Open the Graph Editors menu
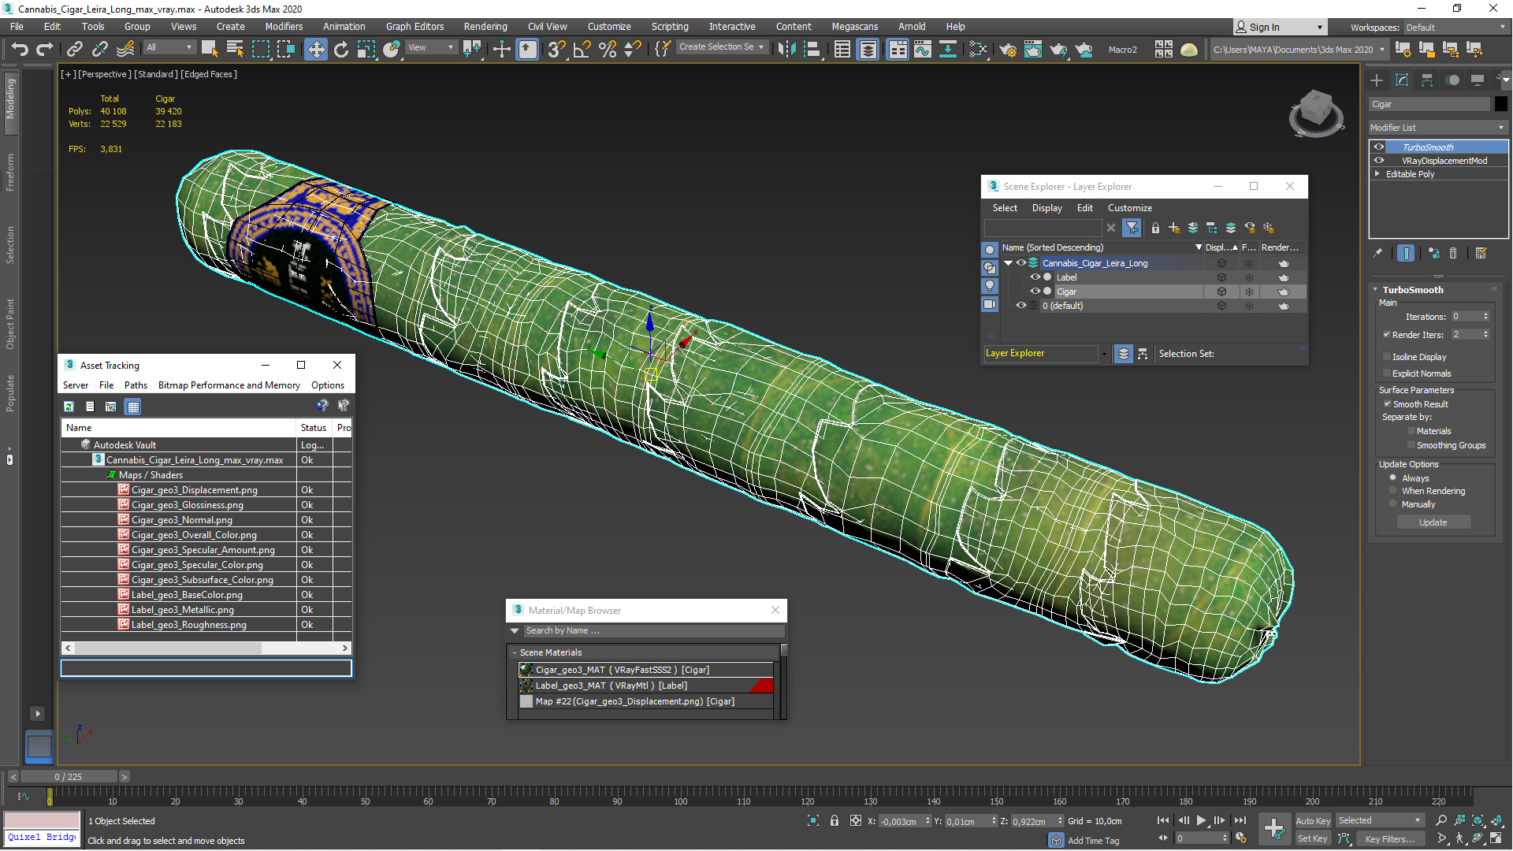The height and width of the screenshot is (851, 1513). (x=414, y=27)
